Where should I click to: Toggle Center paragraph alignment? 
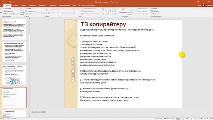tap(66, 13)
